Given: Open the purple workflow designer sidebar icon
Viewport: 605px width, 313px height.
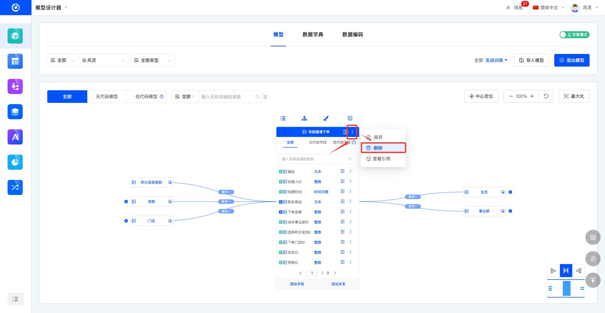Looking at the screenshot, I should 15,86.
